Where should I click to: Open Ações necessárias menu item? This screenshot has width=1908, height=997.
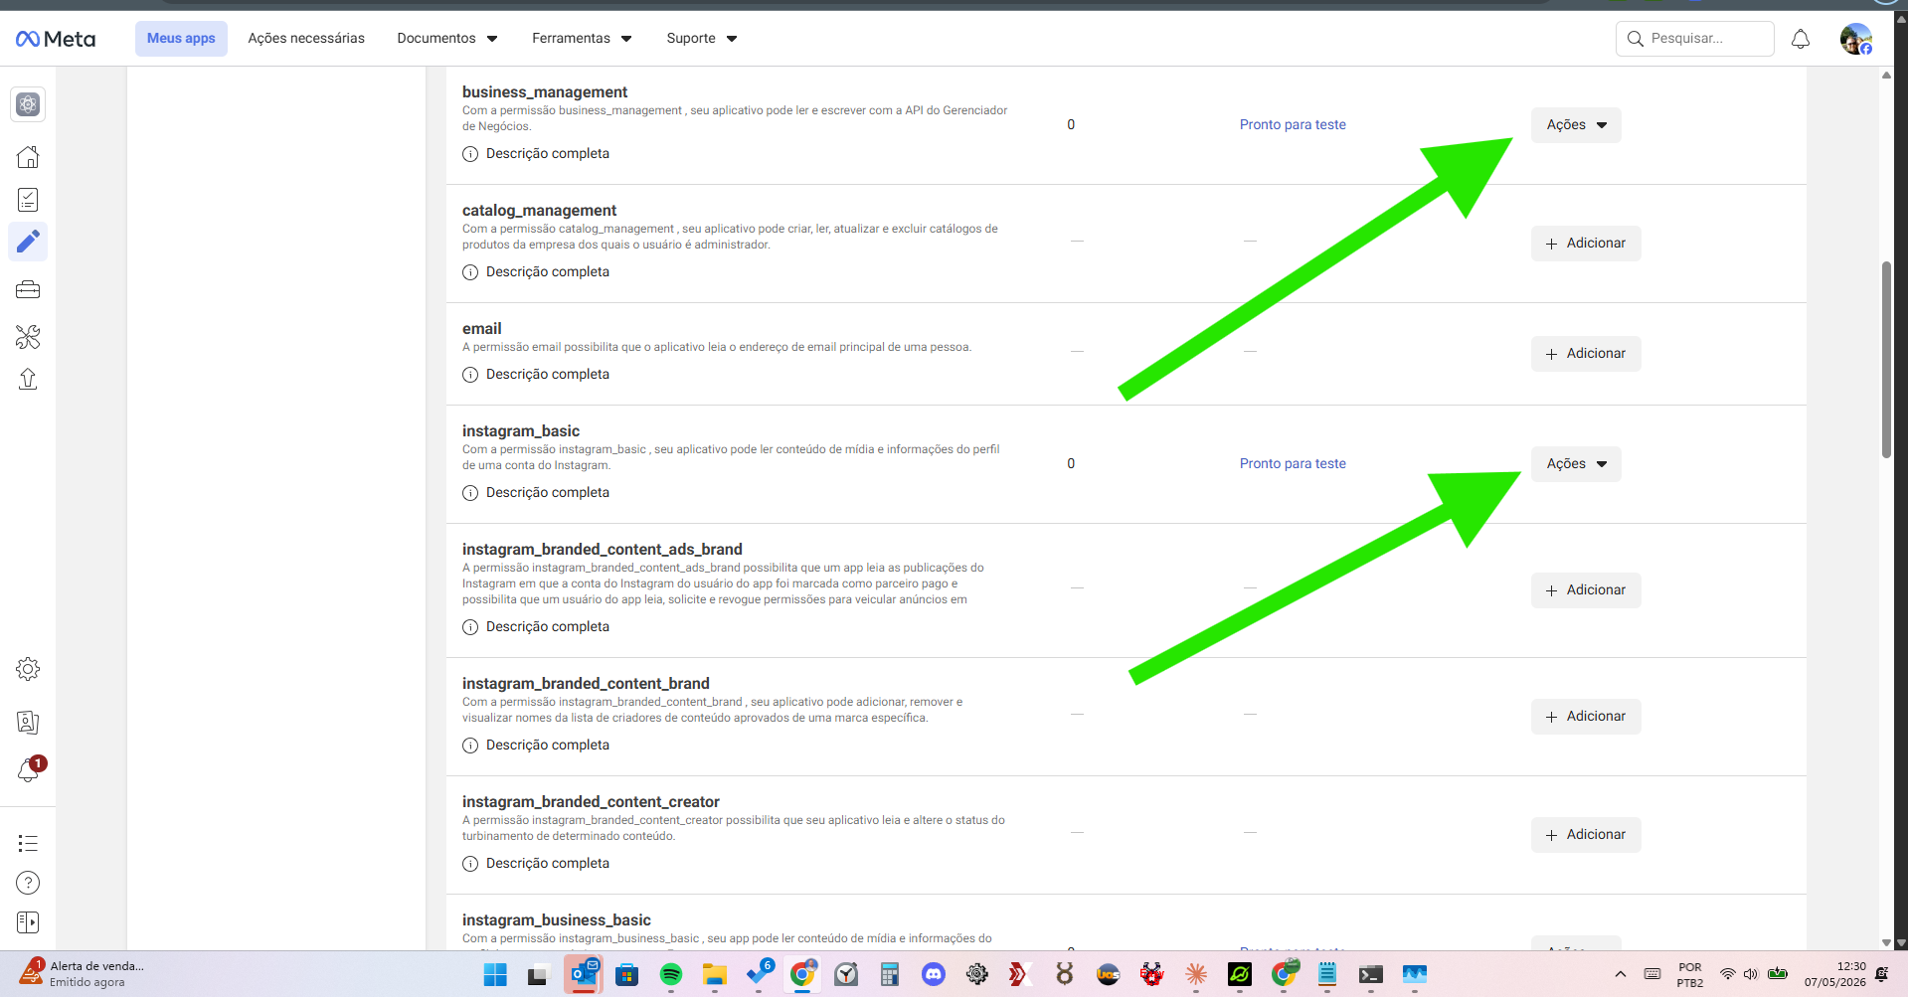tap(306, 39)
